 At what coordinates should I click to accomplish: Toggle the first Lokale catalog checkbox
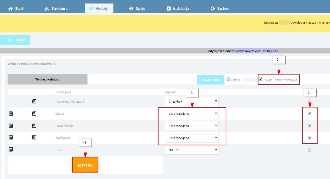coord(228,79)
